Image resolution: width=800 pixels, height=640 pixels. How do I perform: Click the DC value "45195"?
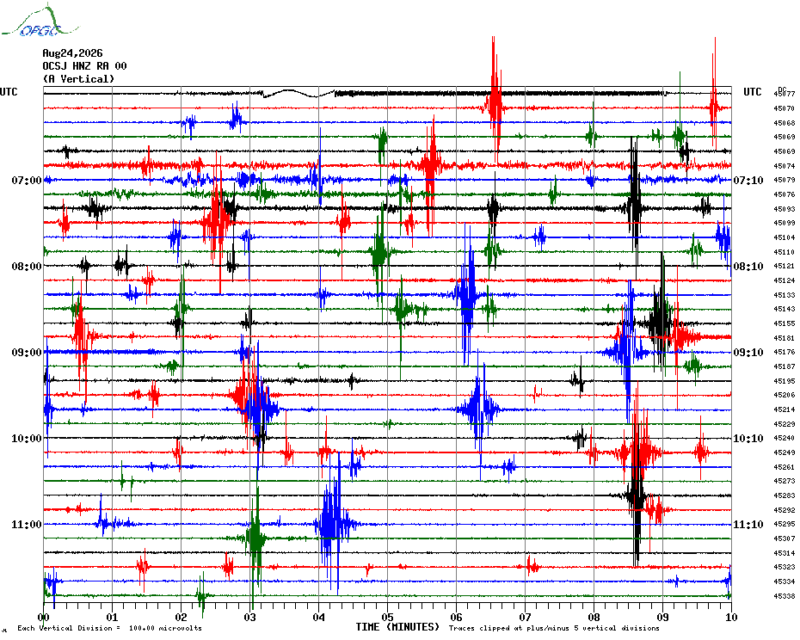[785, 381]
